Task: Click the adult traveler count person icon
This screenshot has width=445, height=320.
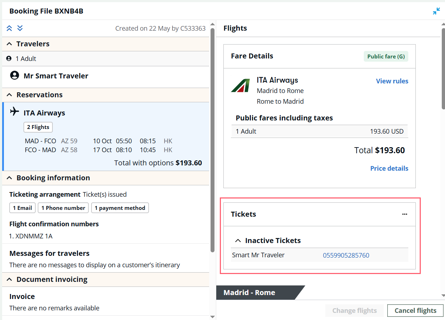Action: click(9, 58)
